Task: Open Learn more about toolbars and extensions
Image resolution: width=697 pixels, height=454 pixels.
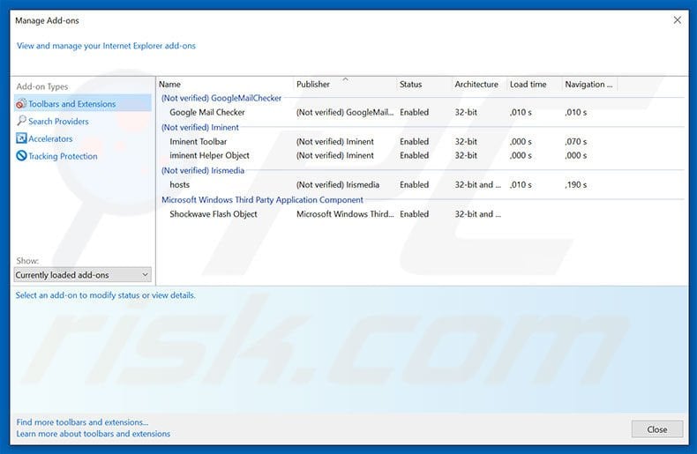Action: tap(94, 434)
